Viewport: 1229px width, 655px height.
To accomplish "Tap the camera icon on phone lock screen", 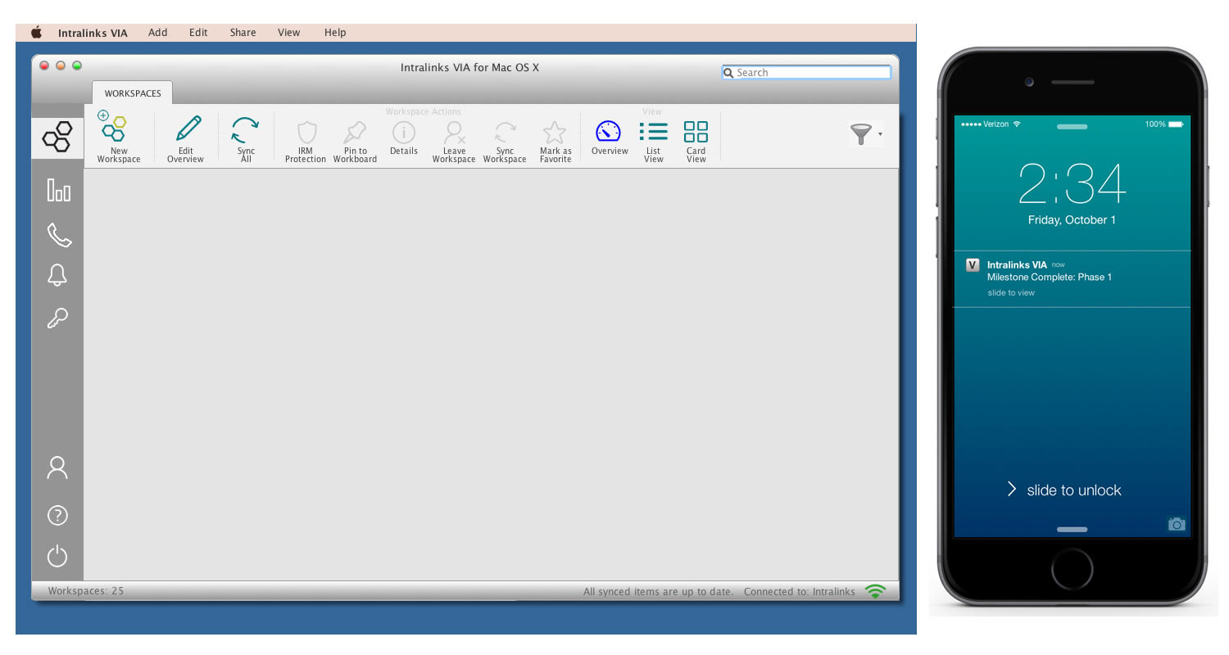I will 1177,524.
